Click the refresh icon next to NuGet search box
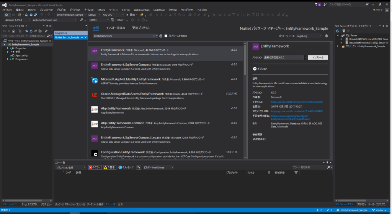Viewport: 392px width, 214px height. [161, 36]
